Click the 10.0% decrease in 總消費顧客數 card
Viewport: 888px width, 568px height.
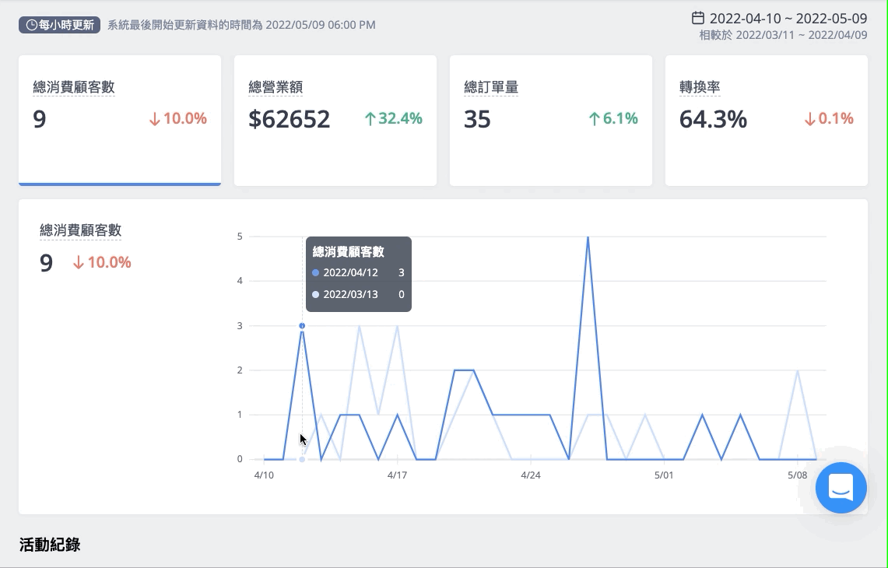[x=177, y=118]
